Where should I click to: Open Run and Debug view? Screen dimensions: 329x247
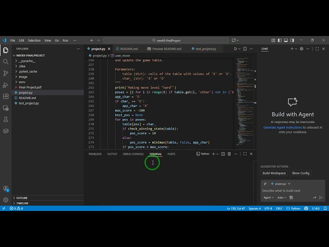tap(6, 85)
